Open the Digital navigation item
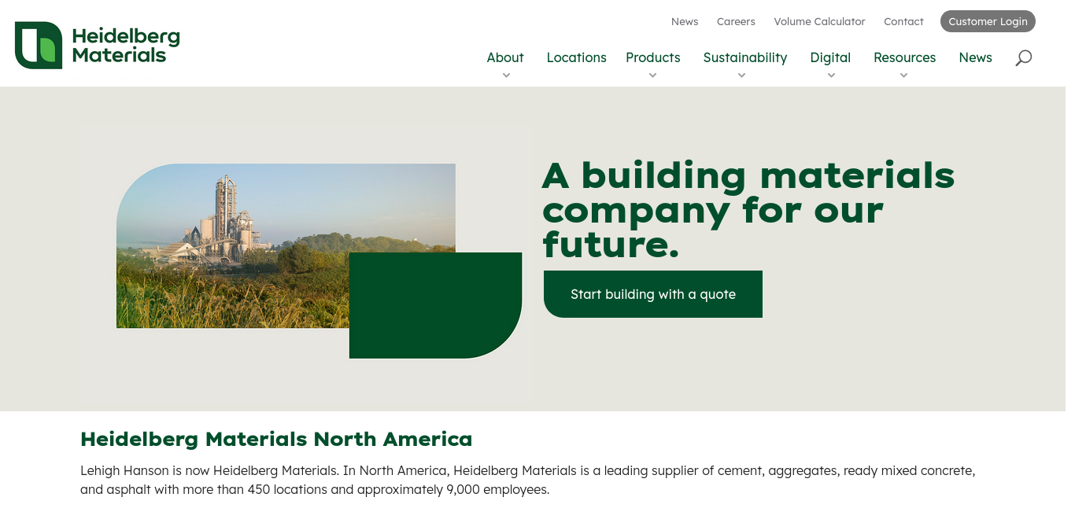This screenshot has height=512, width=1075. click(830, 57)
